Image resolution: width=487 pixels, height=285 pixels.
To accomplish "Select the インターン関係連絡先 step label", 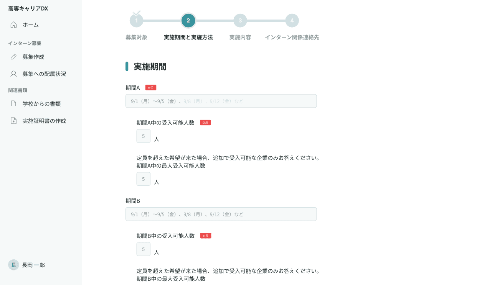I will tap(293, 37).
